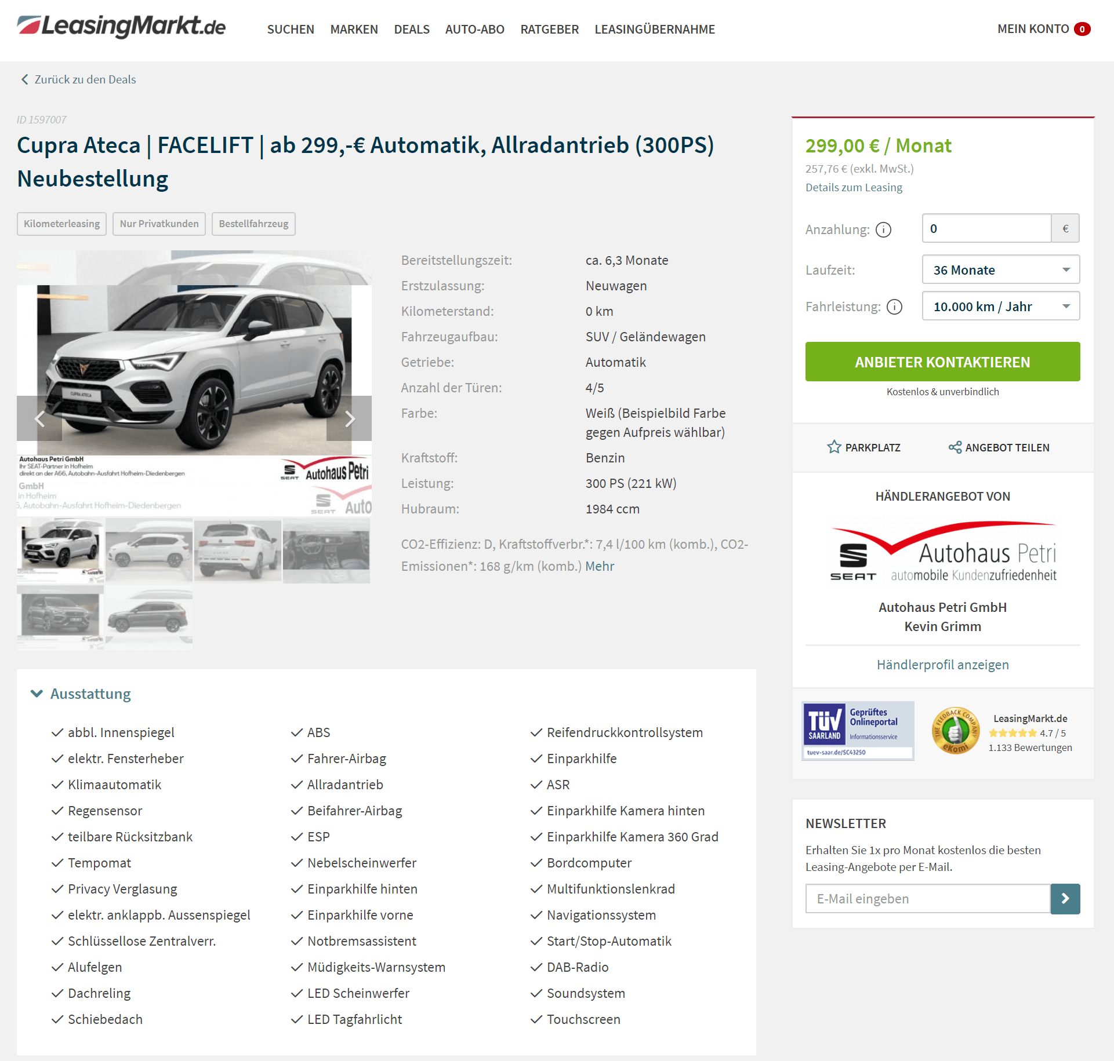
Task: Open the LeasingMarkt.de logo homepage
Action: coord(121,27)
